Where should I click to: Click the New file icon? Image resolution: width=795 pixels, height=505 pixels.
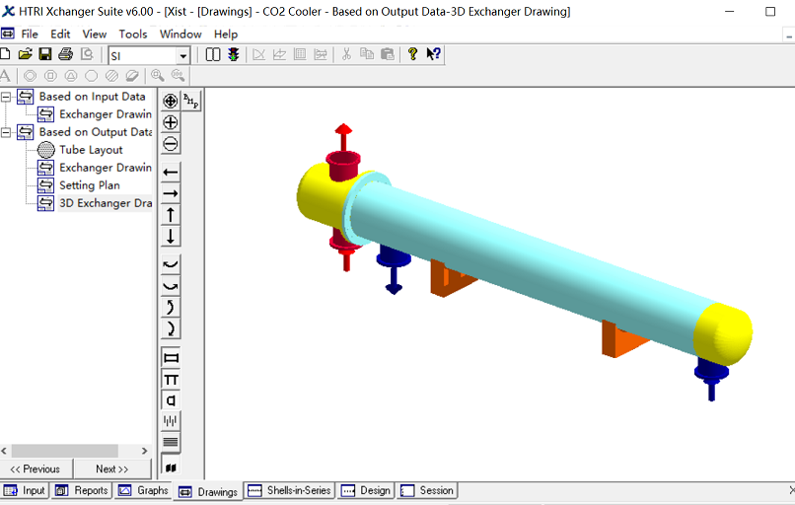point(5,54)
